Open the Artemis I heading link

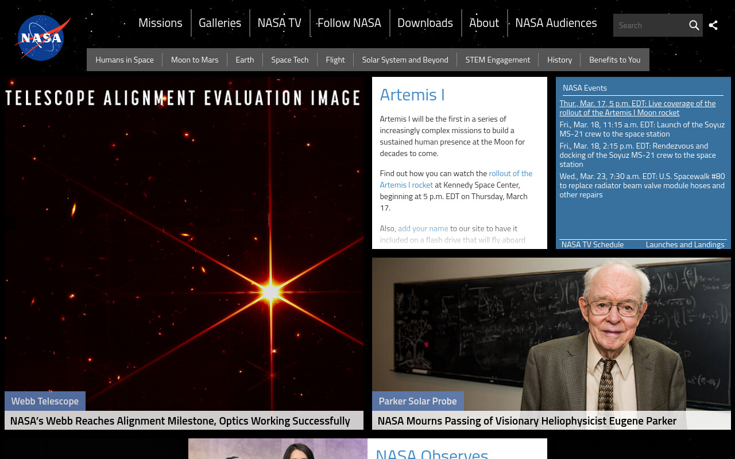(412, 95)
